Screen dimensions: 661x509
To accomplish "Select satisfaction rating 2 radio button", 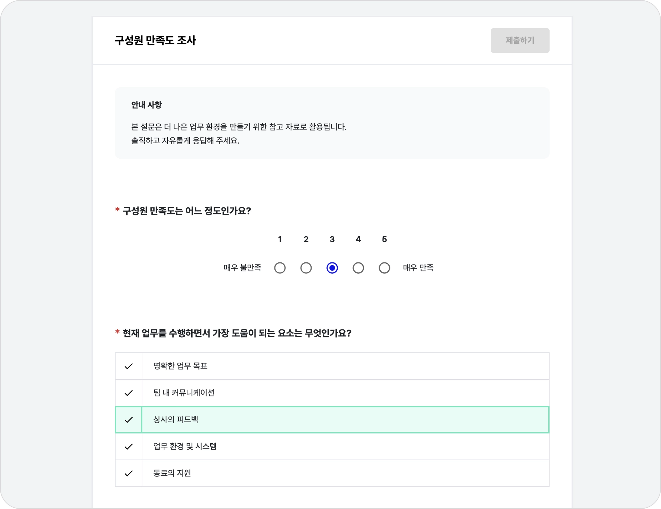I will pyautogui.click(x=306, y=268).
